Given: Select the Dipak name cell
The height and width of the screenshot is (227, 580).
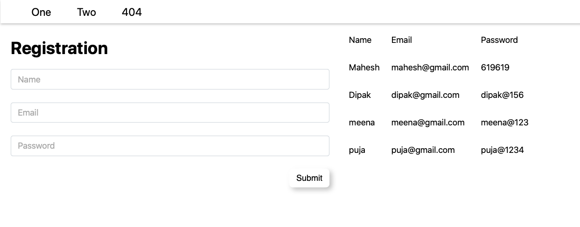Looking at the screenshot, I should (x=360, y=95).
